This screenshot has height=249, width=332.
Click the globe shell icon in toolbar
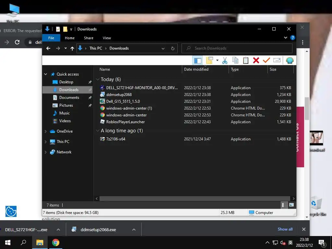(x=290, y=61)
